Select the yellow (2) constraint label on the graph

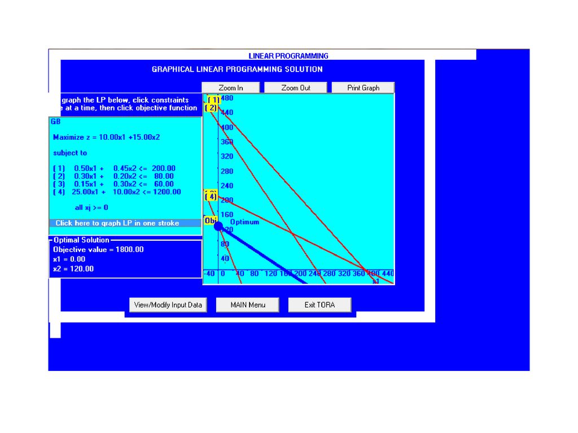[x=211, y=108]
